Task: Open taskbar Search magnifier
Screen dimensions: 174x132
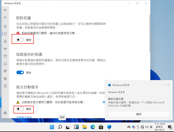Action: pos(60,127)
